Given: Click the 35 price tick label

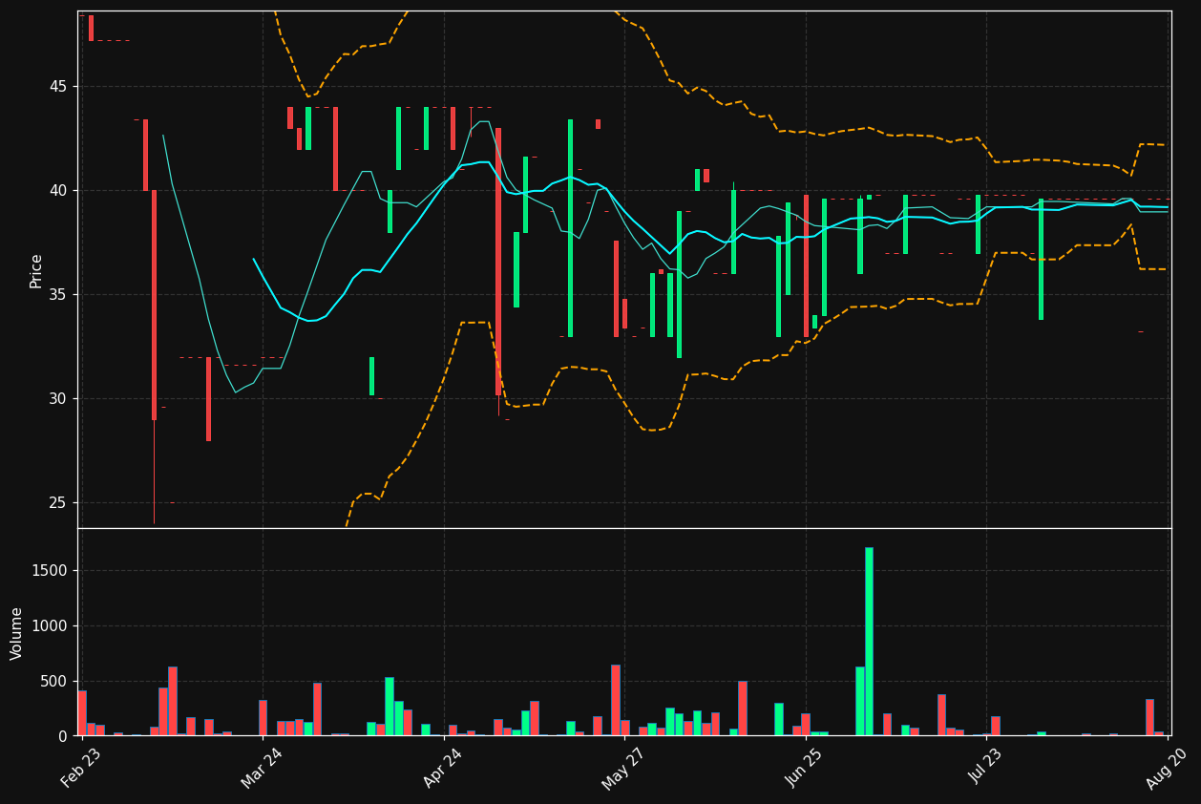Looking at the screenshot, I should (x=60, y=295).
